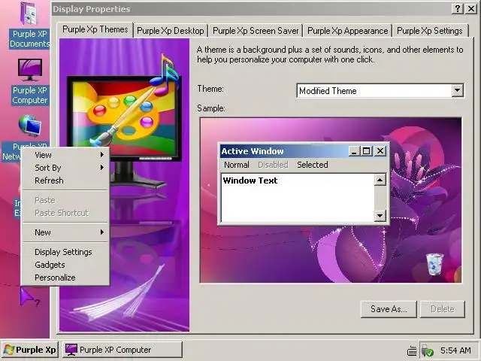The width and height of the screenshot is (481, 361).
Task: Expand the Sort By submenu arrow
Action: pyautogui.click(x=102, y=168)
